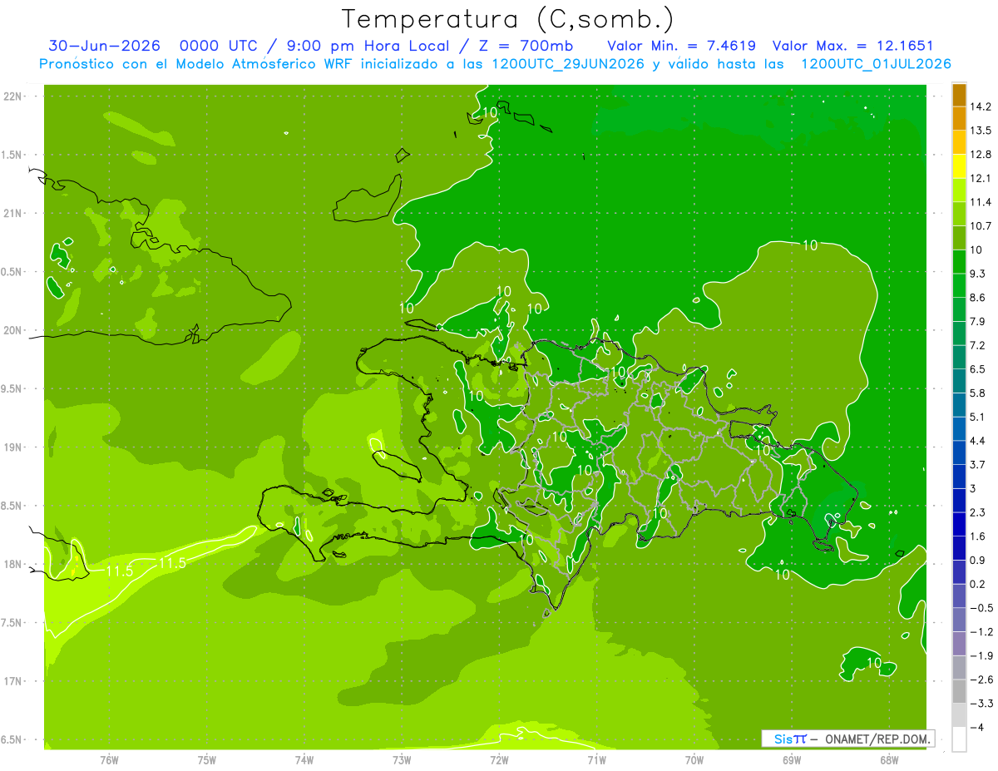
Task: Click the "18N" latitude axis label
Action: tap(13, 565)
